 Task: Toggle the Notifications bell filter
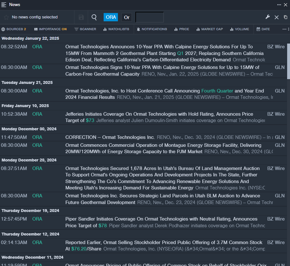click(151, 29)
